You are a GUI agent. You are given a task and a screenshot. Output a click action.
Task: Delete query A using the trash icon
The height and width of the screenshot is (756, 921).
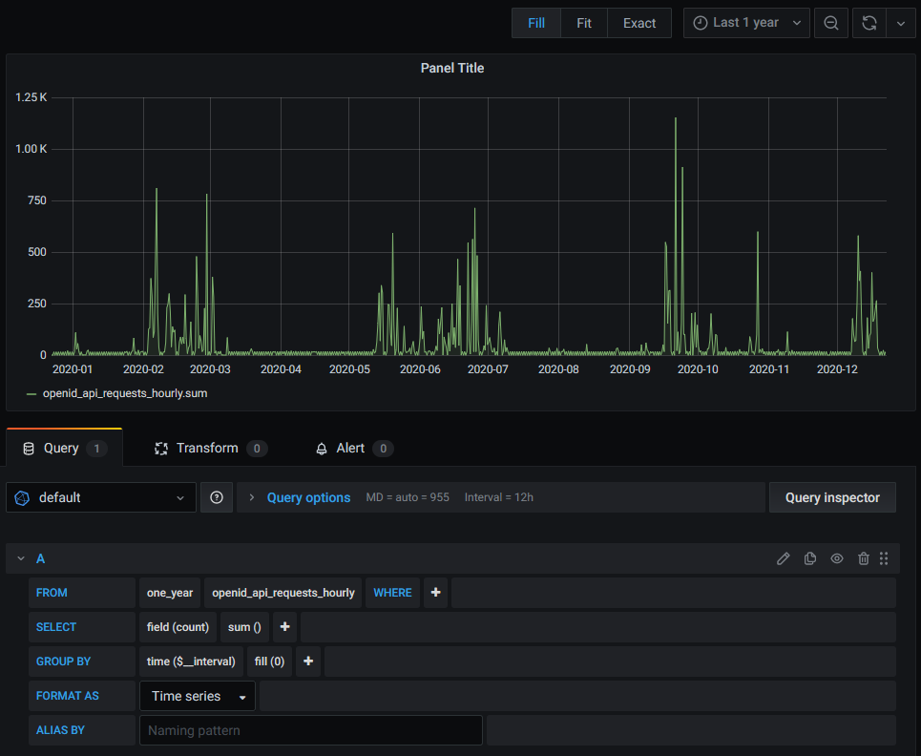point(864,558)
